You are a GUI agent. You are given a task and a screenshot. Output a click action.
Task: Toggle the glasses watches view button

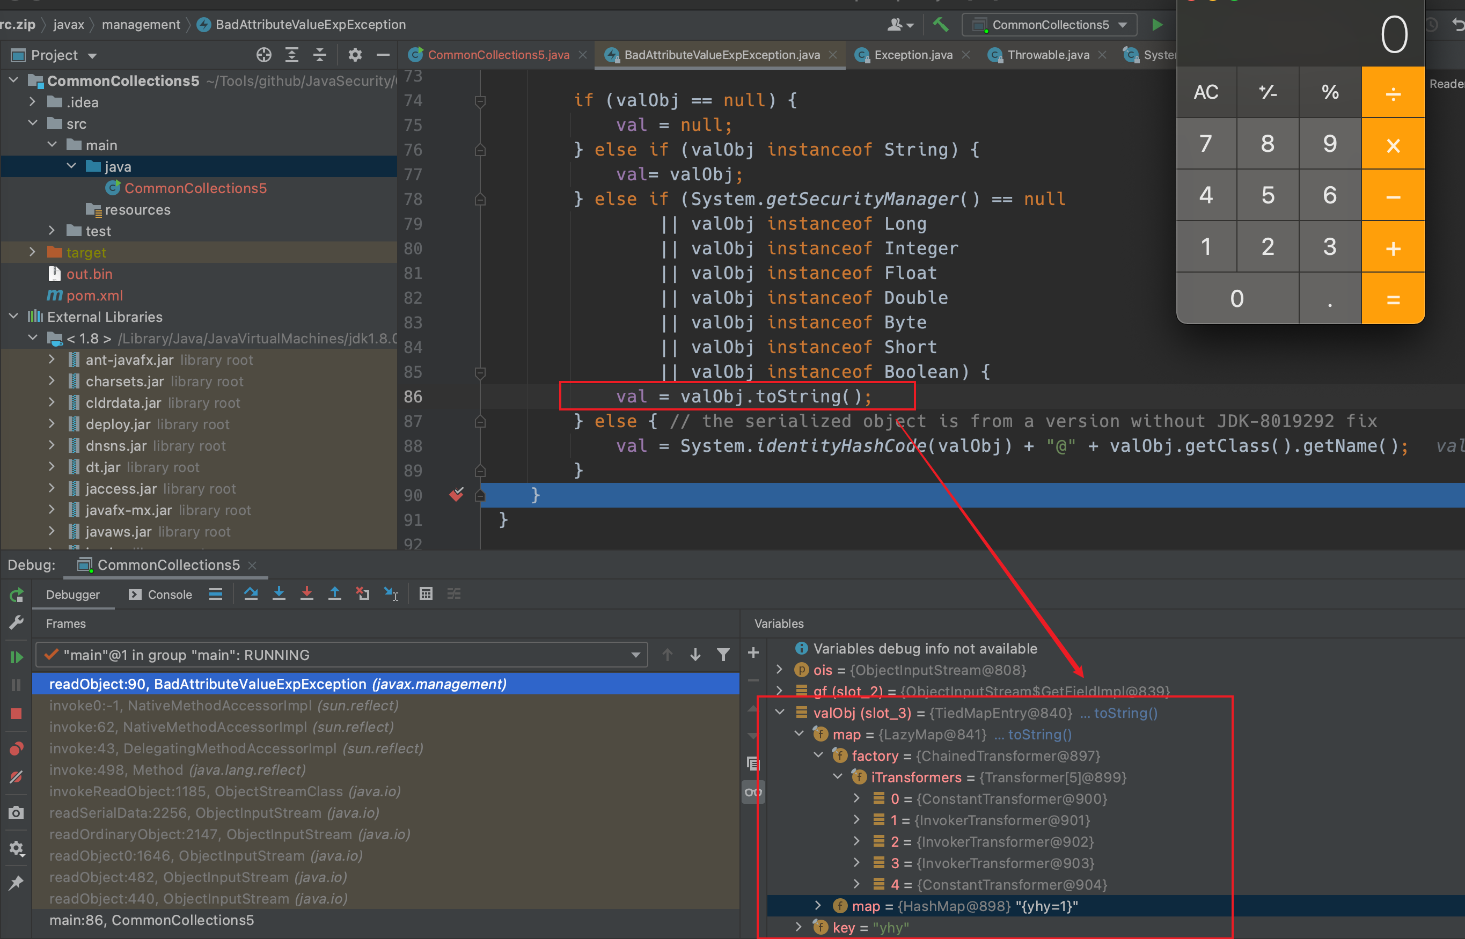[x=753, y=792]
